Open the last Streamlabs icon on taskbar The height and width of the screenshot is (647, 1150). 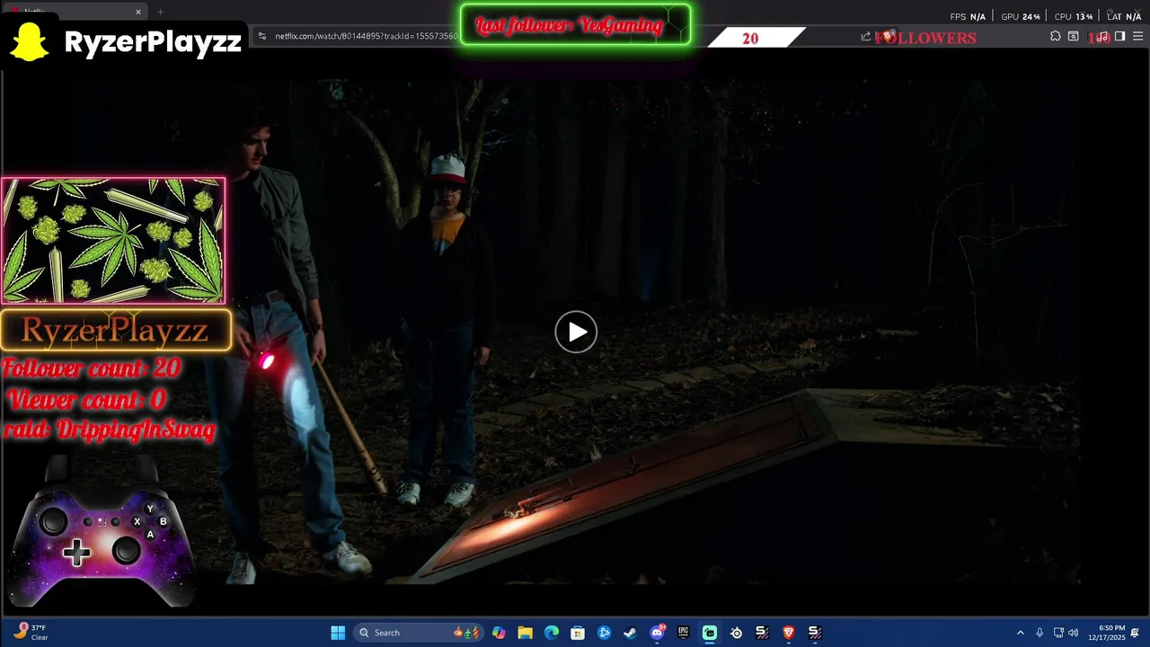click(x=815, y=633)
